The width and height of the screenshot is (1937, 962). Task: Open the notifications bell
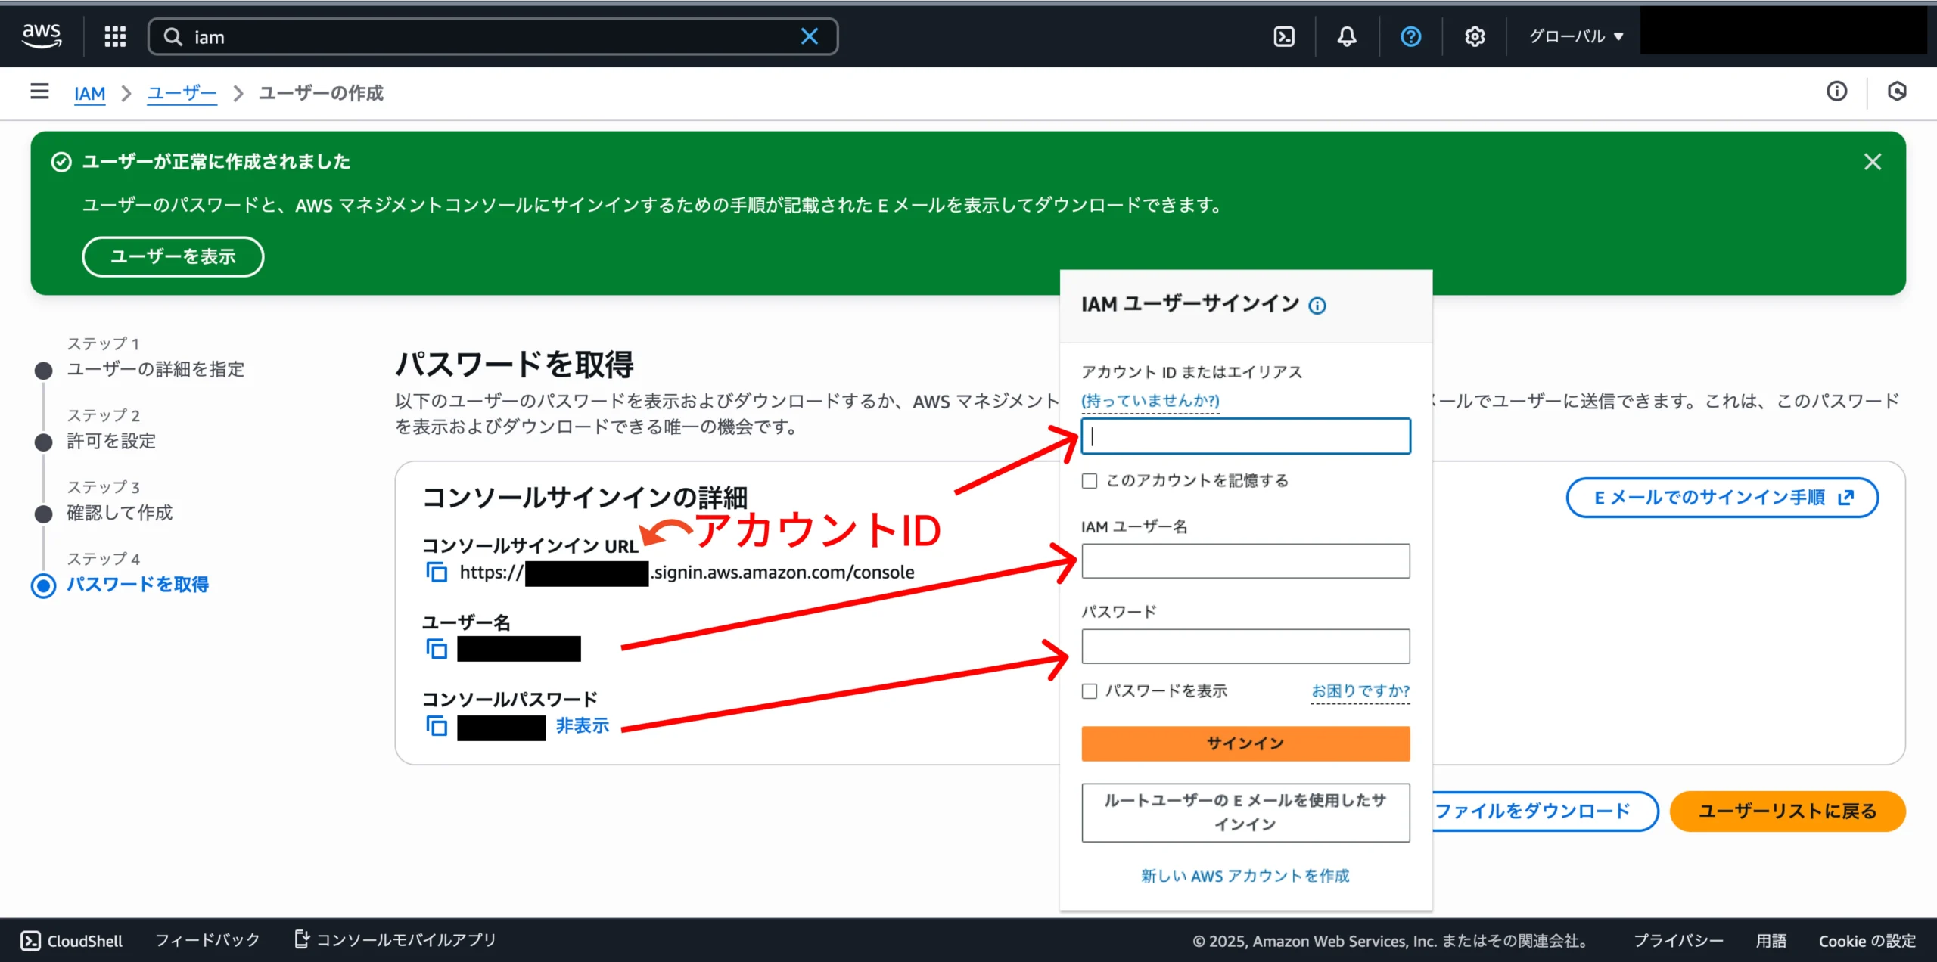pyautogui.click(x=1347, y=36)
